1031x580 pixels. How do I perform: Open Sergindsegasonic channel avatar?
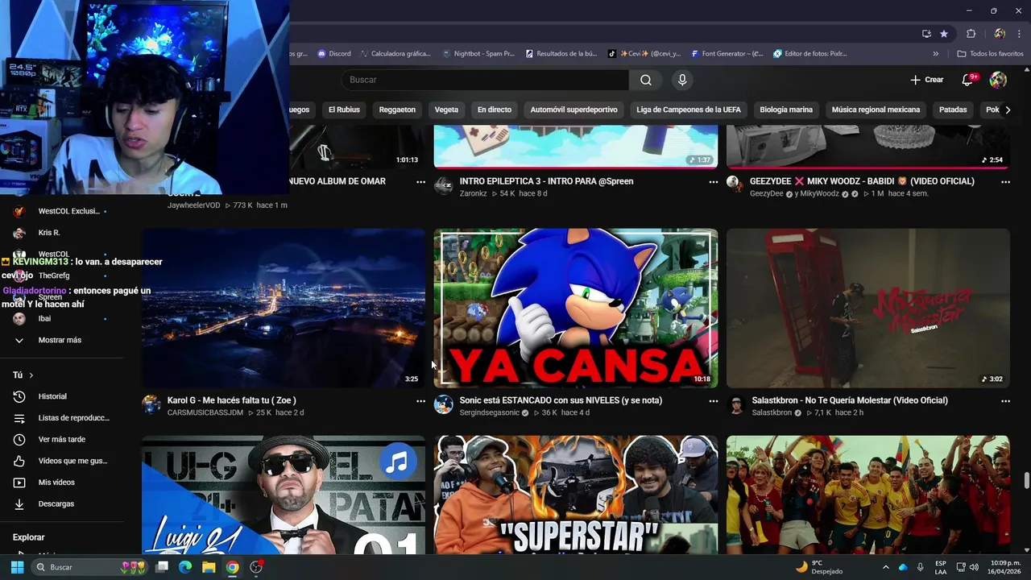pyautogui.click(x=444, y=404)
